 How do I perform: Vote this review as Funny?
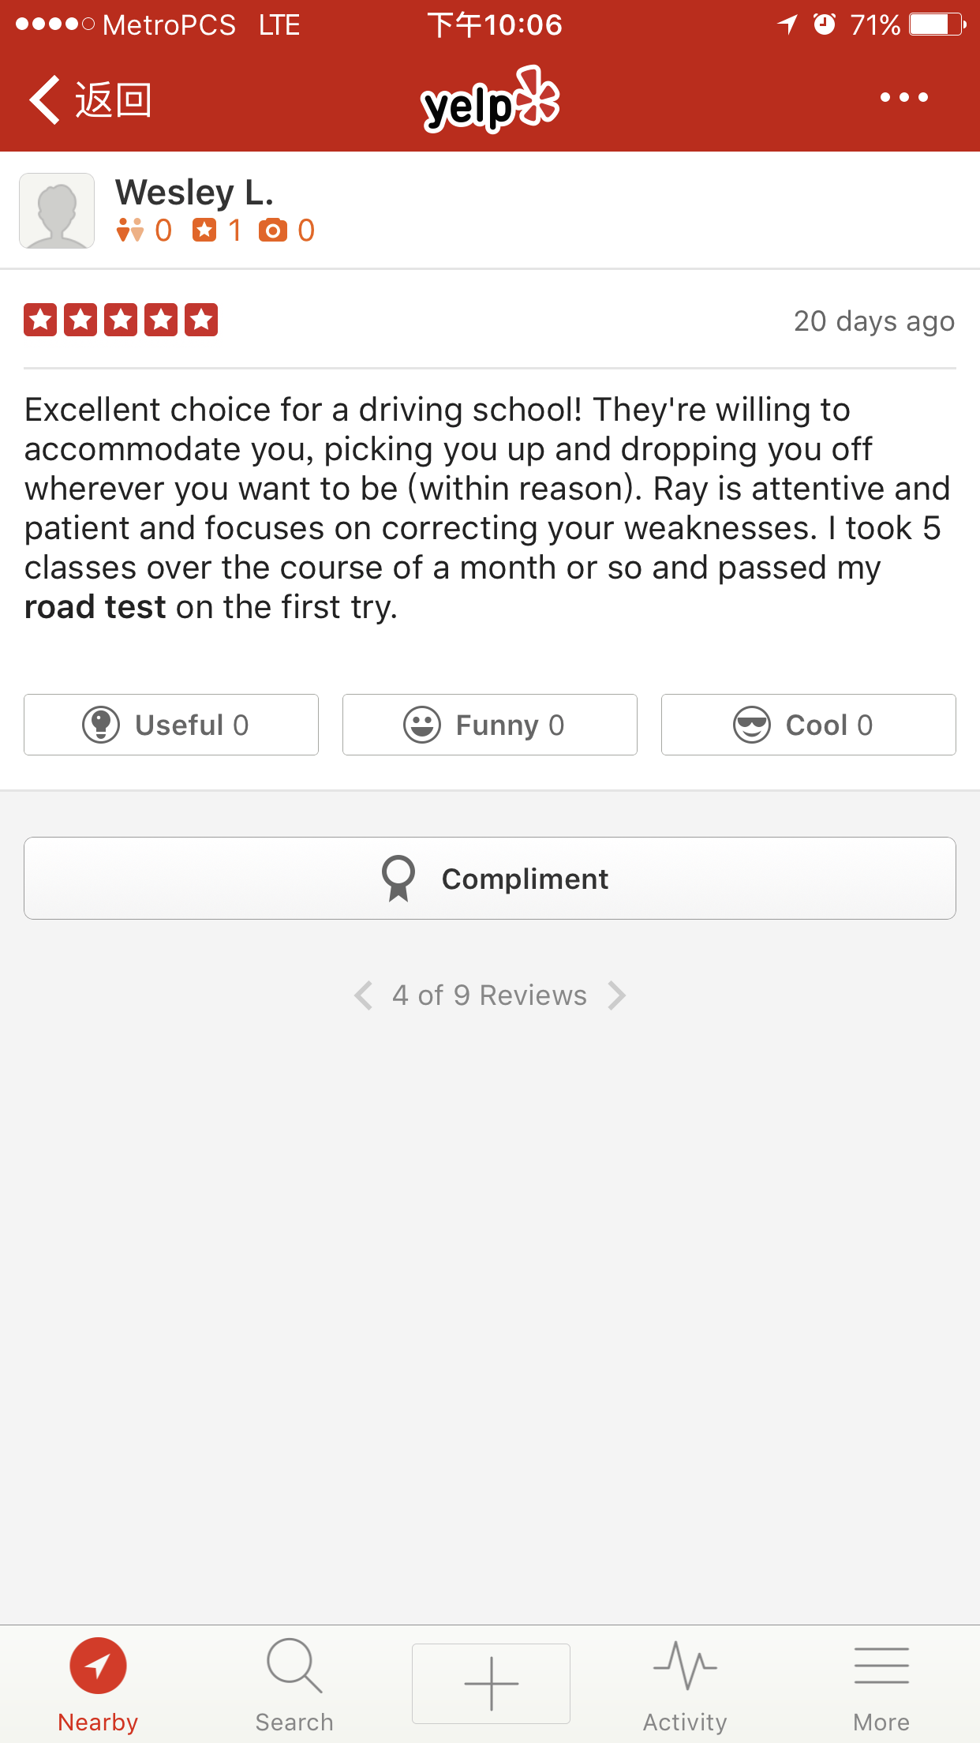tap(490, 725)
